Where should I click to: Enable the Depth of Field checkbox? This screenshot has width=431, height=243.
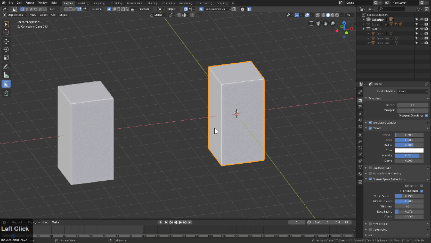(x=370, y=167)
